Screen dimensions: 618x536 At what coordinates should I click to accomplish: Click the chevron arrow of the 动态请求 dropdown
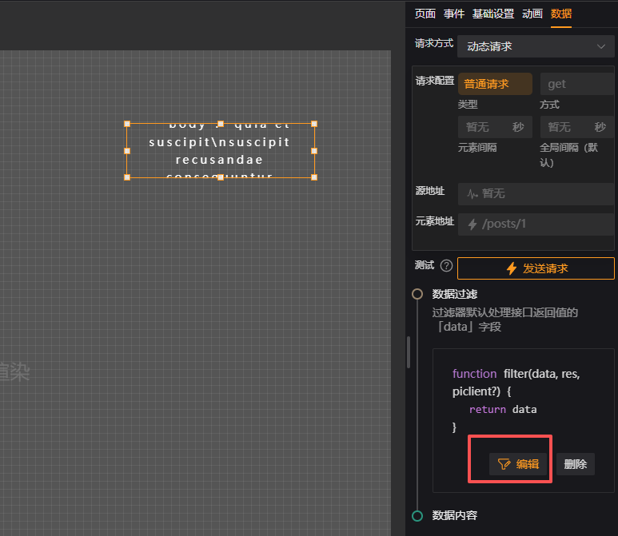tap(601, 46)
